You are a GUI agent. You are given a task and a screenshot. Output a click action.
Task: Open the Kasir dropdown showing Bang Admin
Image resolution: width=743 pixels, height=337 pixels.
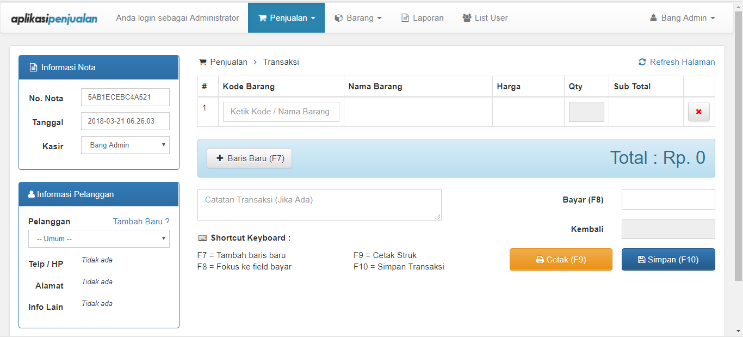[125, 145]
